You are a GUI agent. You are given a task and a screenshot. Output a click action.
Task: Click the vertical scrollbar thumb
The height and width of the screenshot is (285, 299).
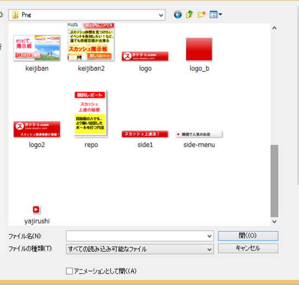[275, 181]
